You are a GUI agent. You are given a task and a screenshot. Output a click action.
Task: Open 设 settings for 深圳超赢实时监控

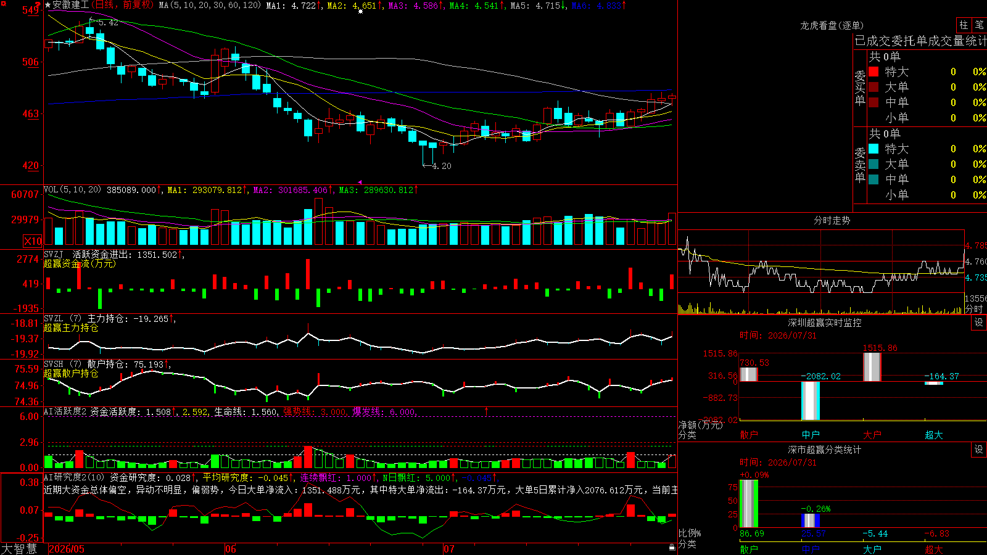tap(979, 323)
